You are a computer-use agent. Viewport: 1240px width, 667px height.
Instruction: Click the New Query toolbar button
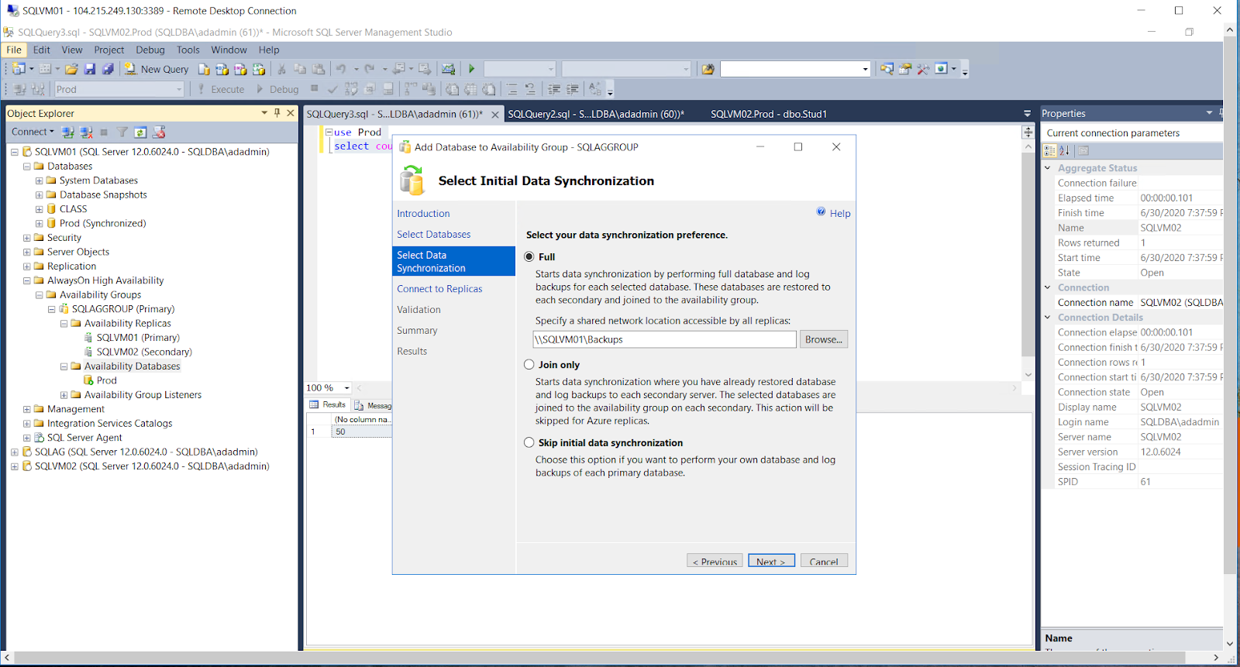coord(157,69)
